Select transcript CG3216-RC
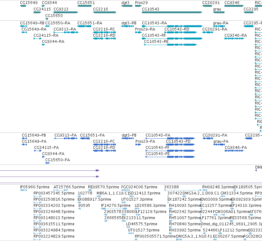 pos(104,32)
